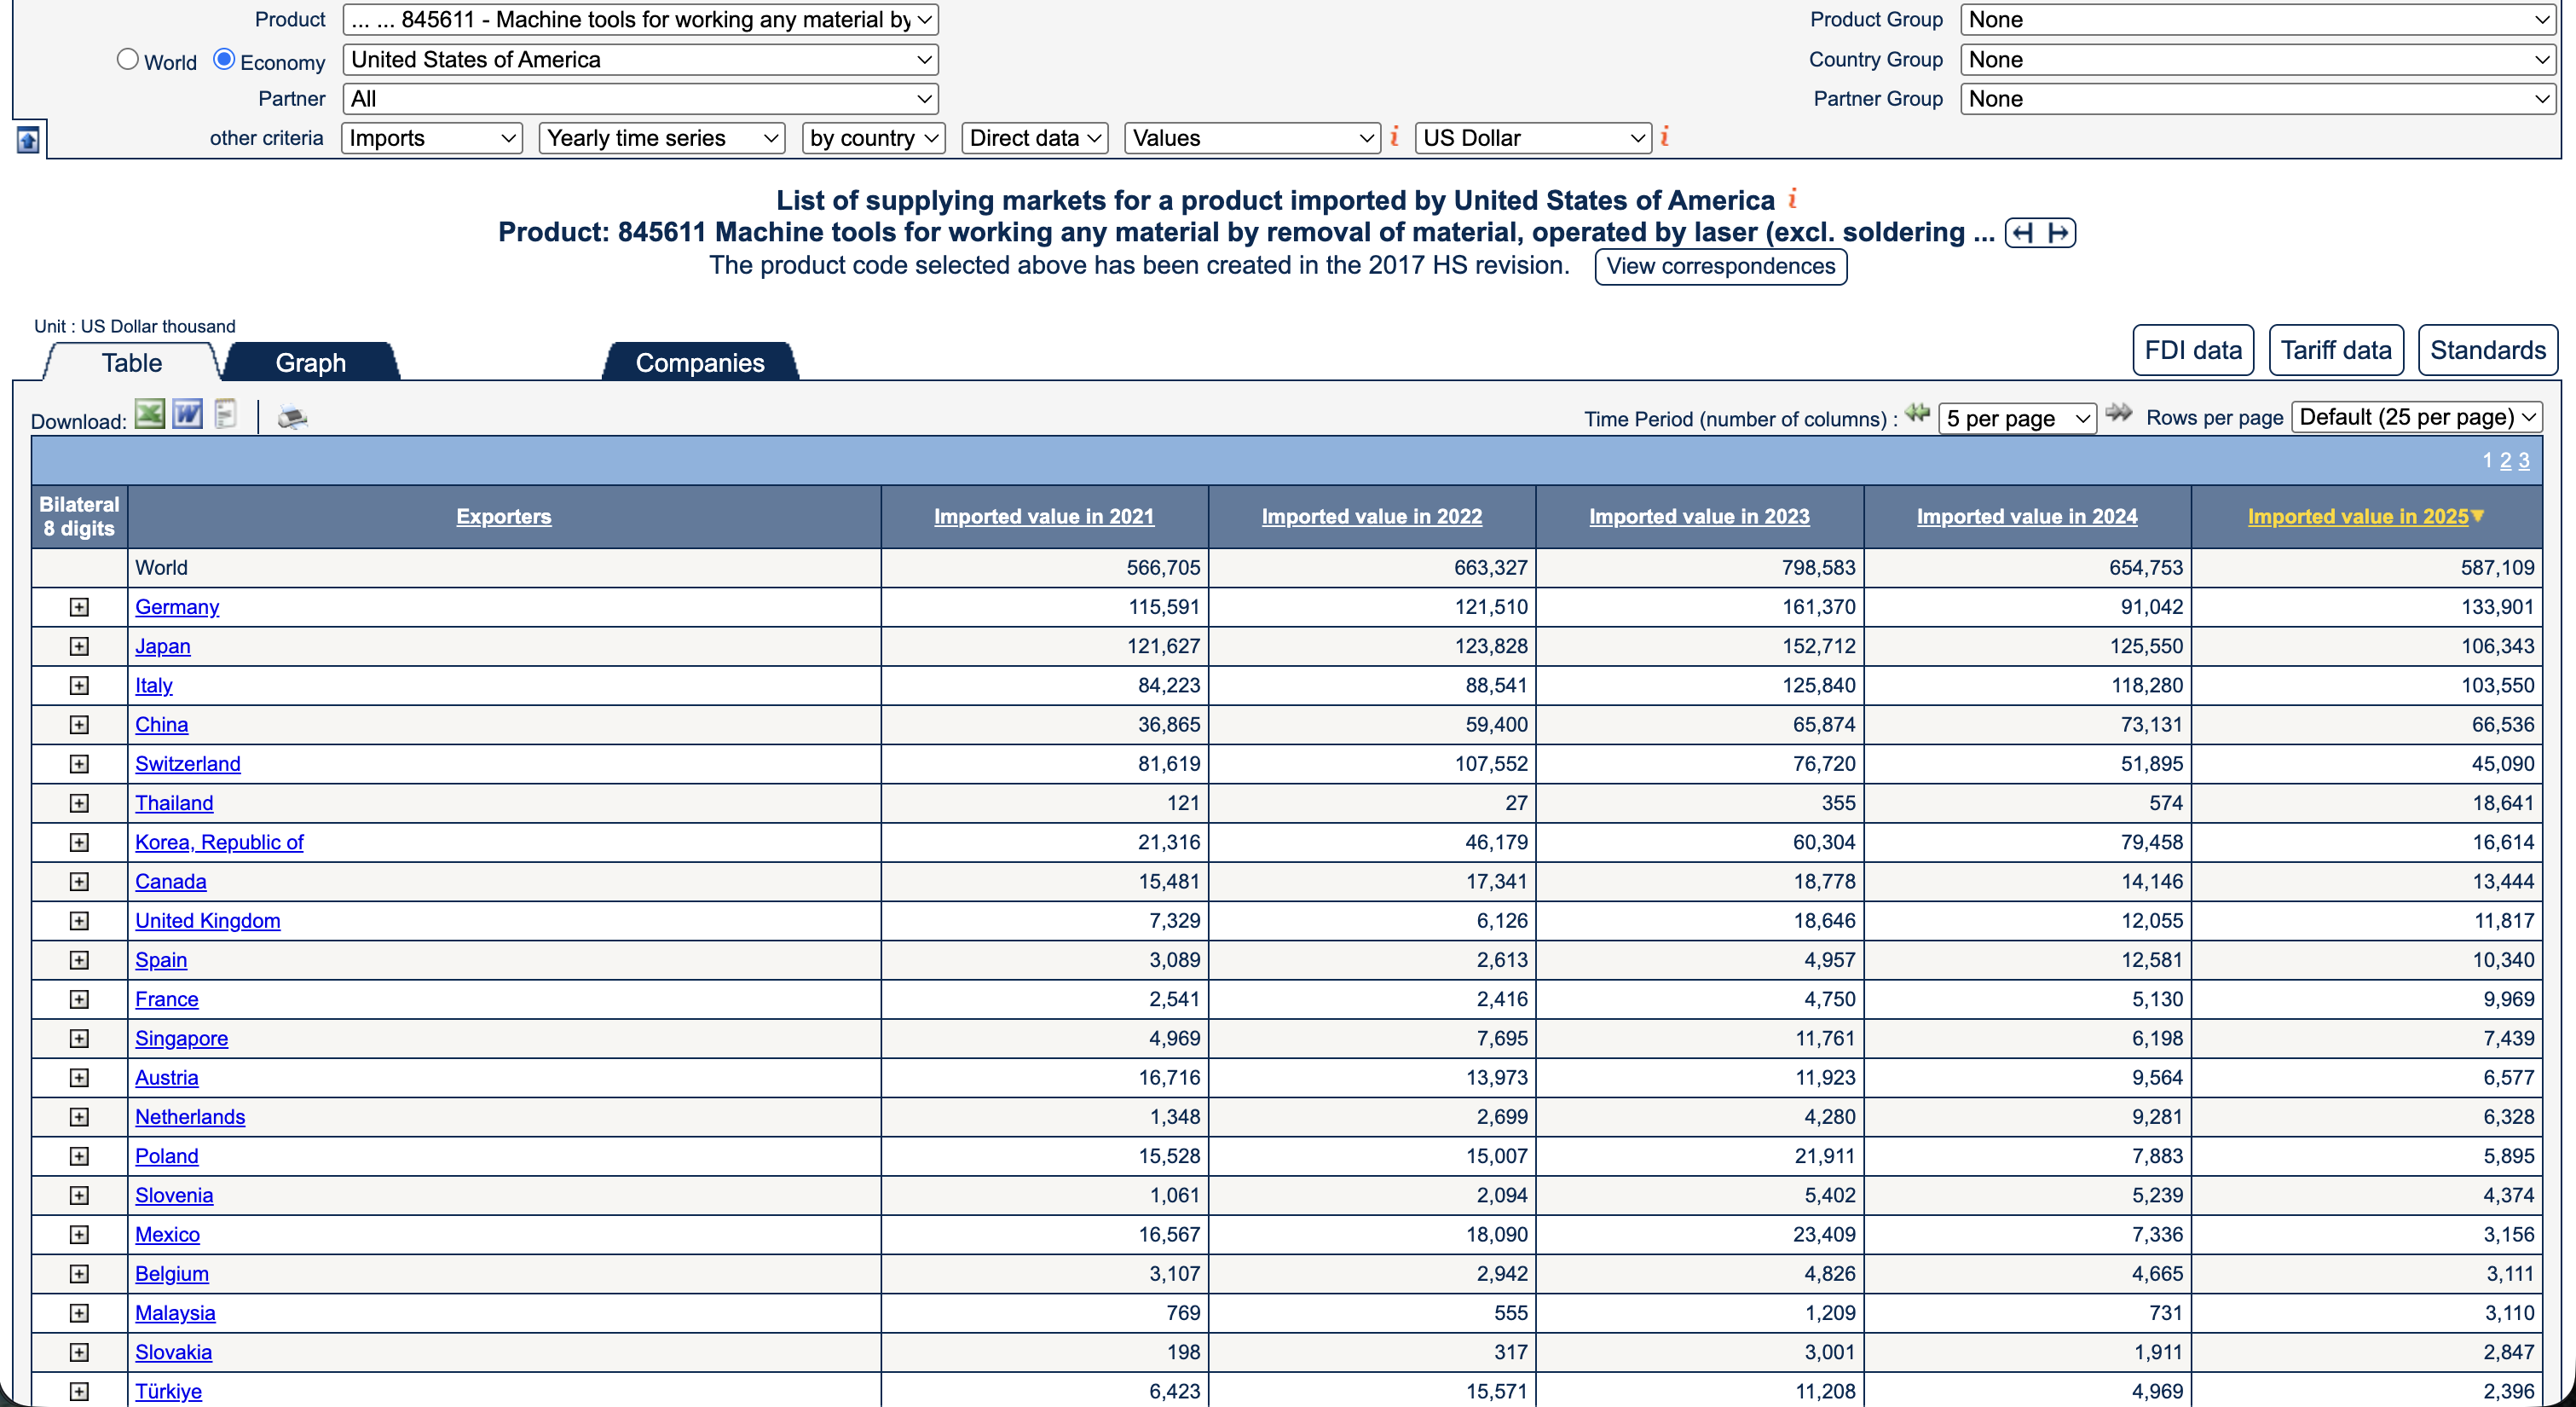Collapse the criteria panel with blue arrow icon
The height and width of the screenshot is (1407, 2576).
pyautogui.click(x=28, y=140)
